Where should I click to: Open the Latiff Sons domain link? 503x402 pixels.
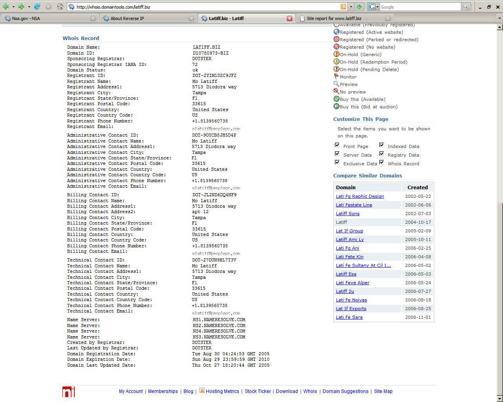(x=347, y=214)
